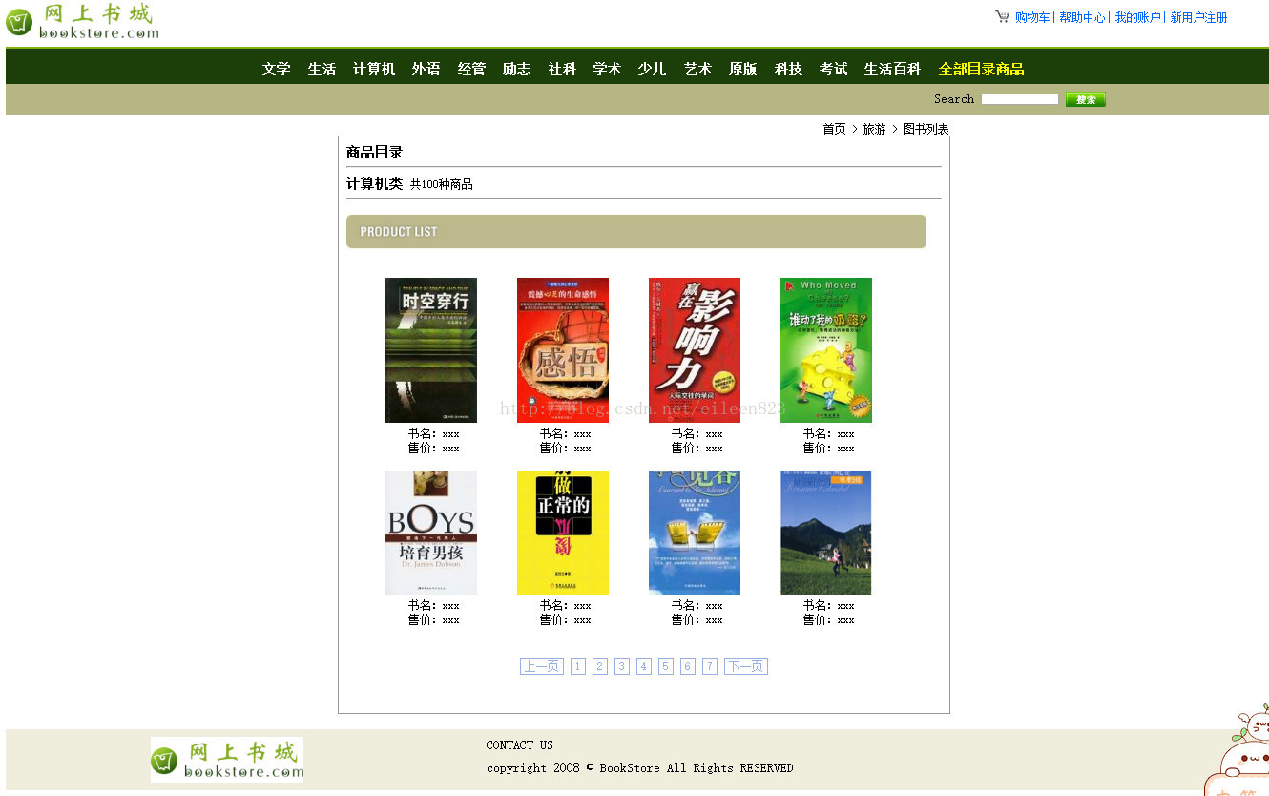The image size is (1269, 796).
Task: Open the 生活百科 category
Action: point(893,69)
